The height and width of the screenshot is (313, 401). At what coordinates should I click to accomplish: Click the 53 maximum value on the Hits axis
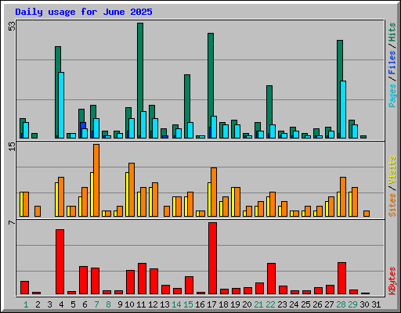(12, 26)
